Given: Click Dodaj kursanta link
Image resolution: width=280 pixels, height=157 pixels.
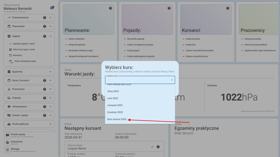Looking at the screenshot, I should point(192,39).
